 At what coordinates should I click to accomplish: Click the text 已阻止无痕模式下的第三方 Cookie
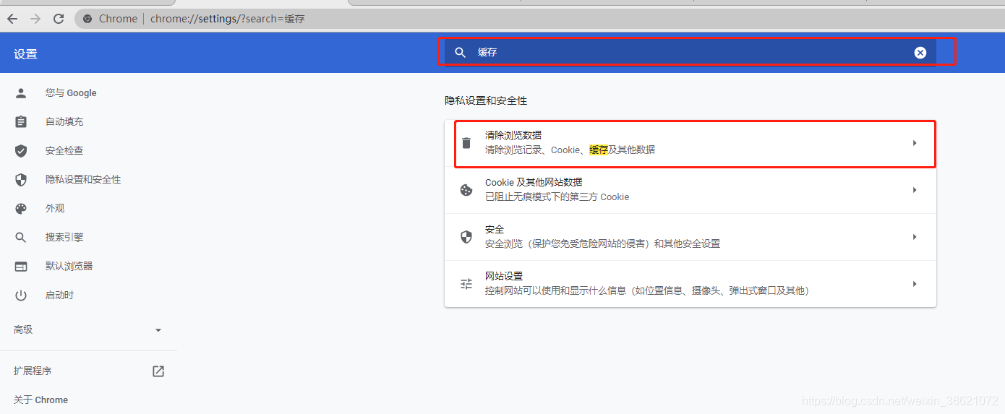coord(557,197)
